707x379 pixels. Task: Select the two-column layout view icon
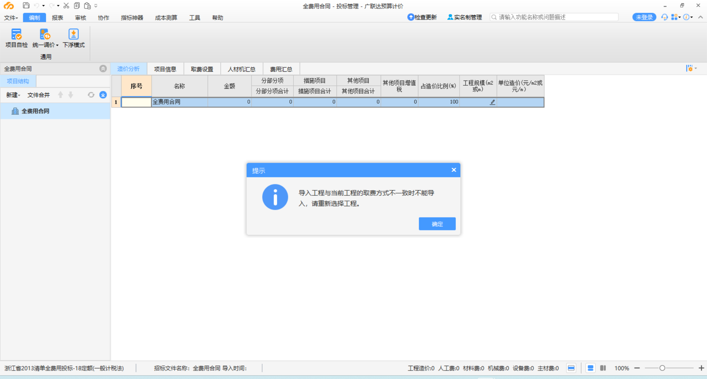[603, 368]
